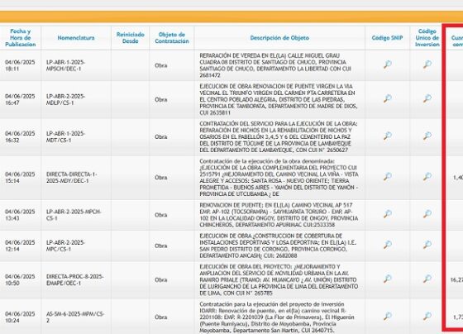Click nomenclature 'DIRECTA-DIRECTA-1-2025-MDY'
Viewport: 463px width, 334px height.
click(71, 178)
